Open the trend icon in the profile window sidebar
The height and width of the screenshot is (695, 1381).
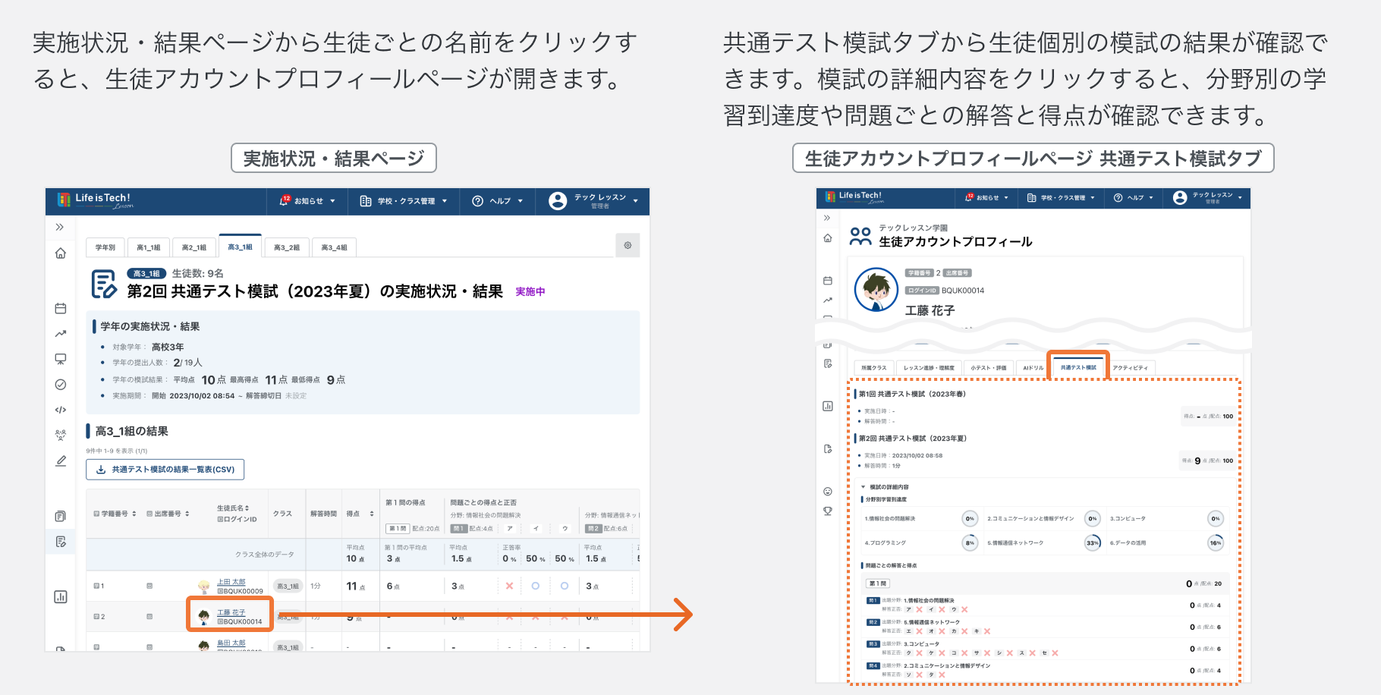point(828,300)
